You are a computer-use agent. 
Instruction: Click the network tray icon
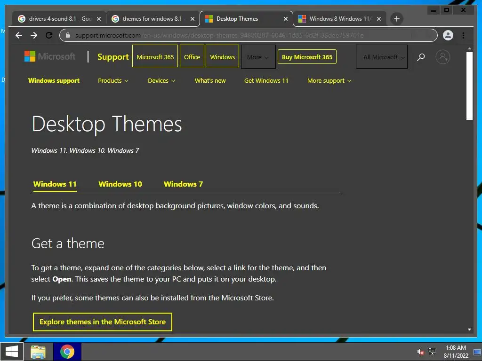click(x=432, y=352)
